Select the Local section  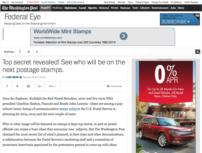click(x=82, y=8)
